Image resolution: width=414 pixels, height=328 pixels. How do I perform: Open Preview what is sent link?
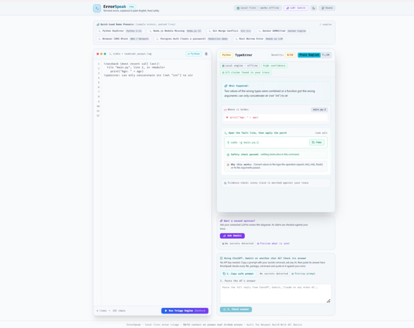[273, 243]
